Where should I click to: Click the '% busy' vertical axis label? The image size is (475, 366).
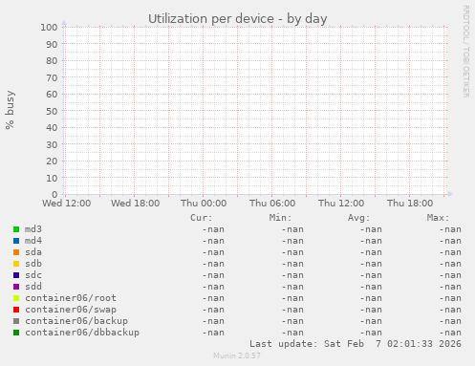(10, 110)
